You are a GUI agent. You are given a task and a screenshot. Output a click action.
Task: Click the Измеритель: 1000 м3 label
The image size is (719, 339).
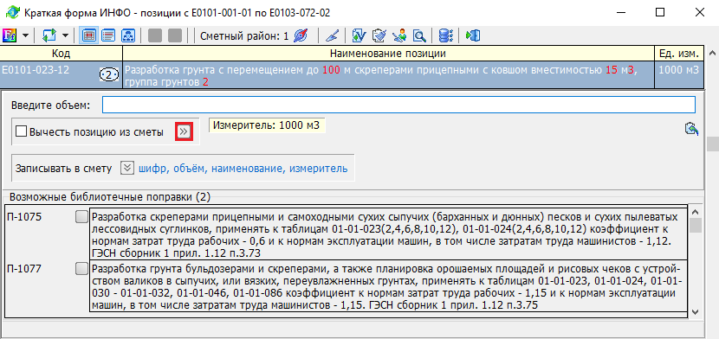point(267,125)
